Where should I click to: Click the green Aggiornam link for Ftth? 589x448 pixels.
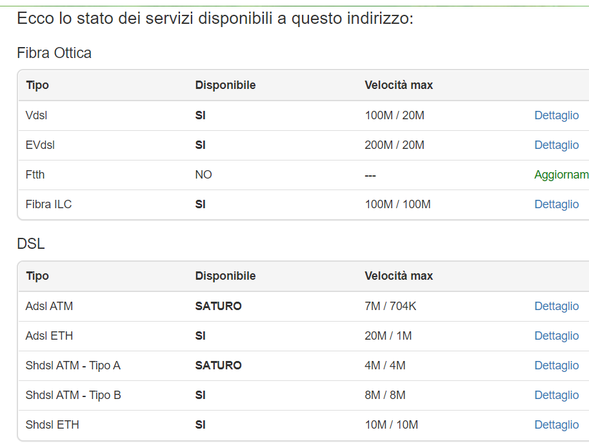pos(561,175)
